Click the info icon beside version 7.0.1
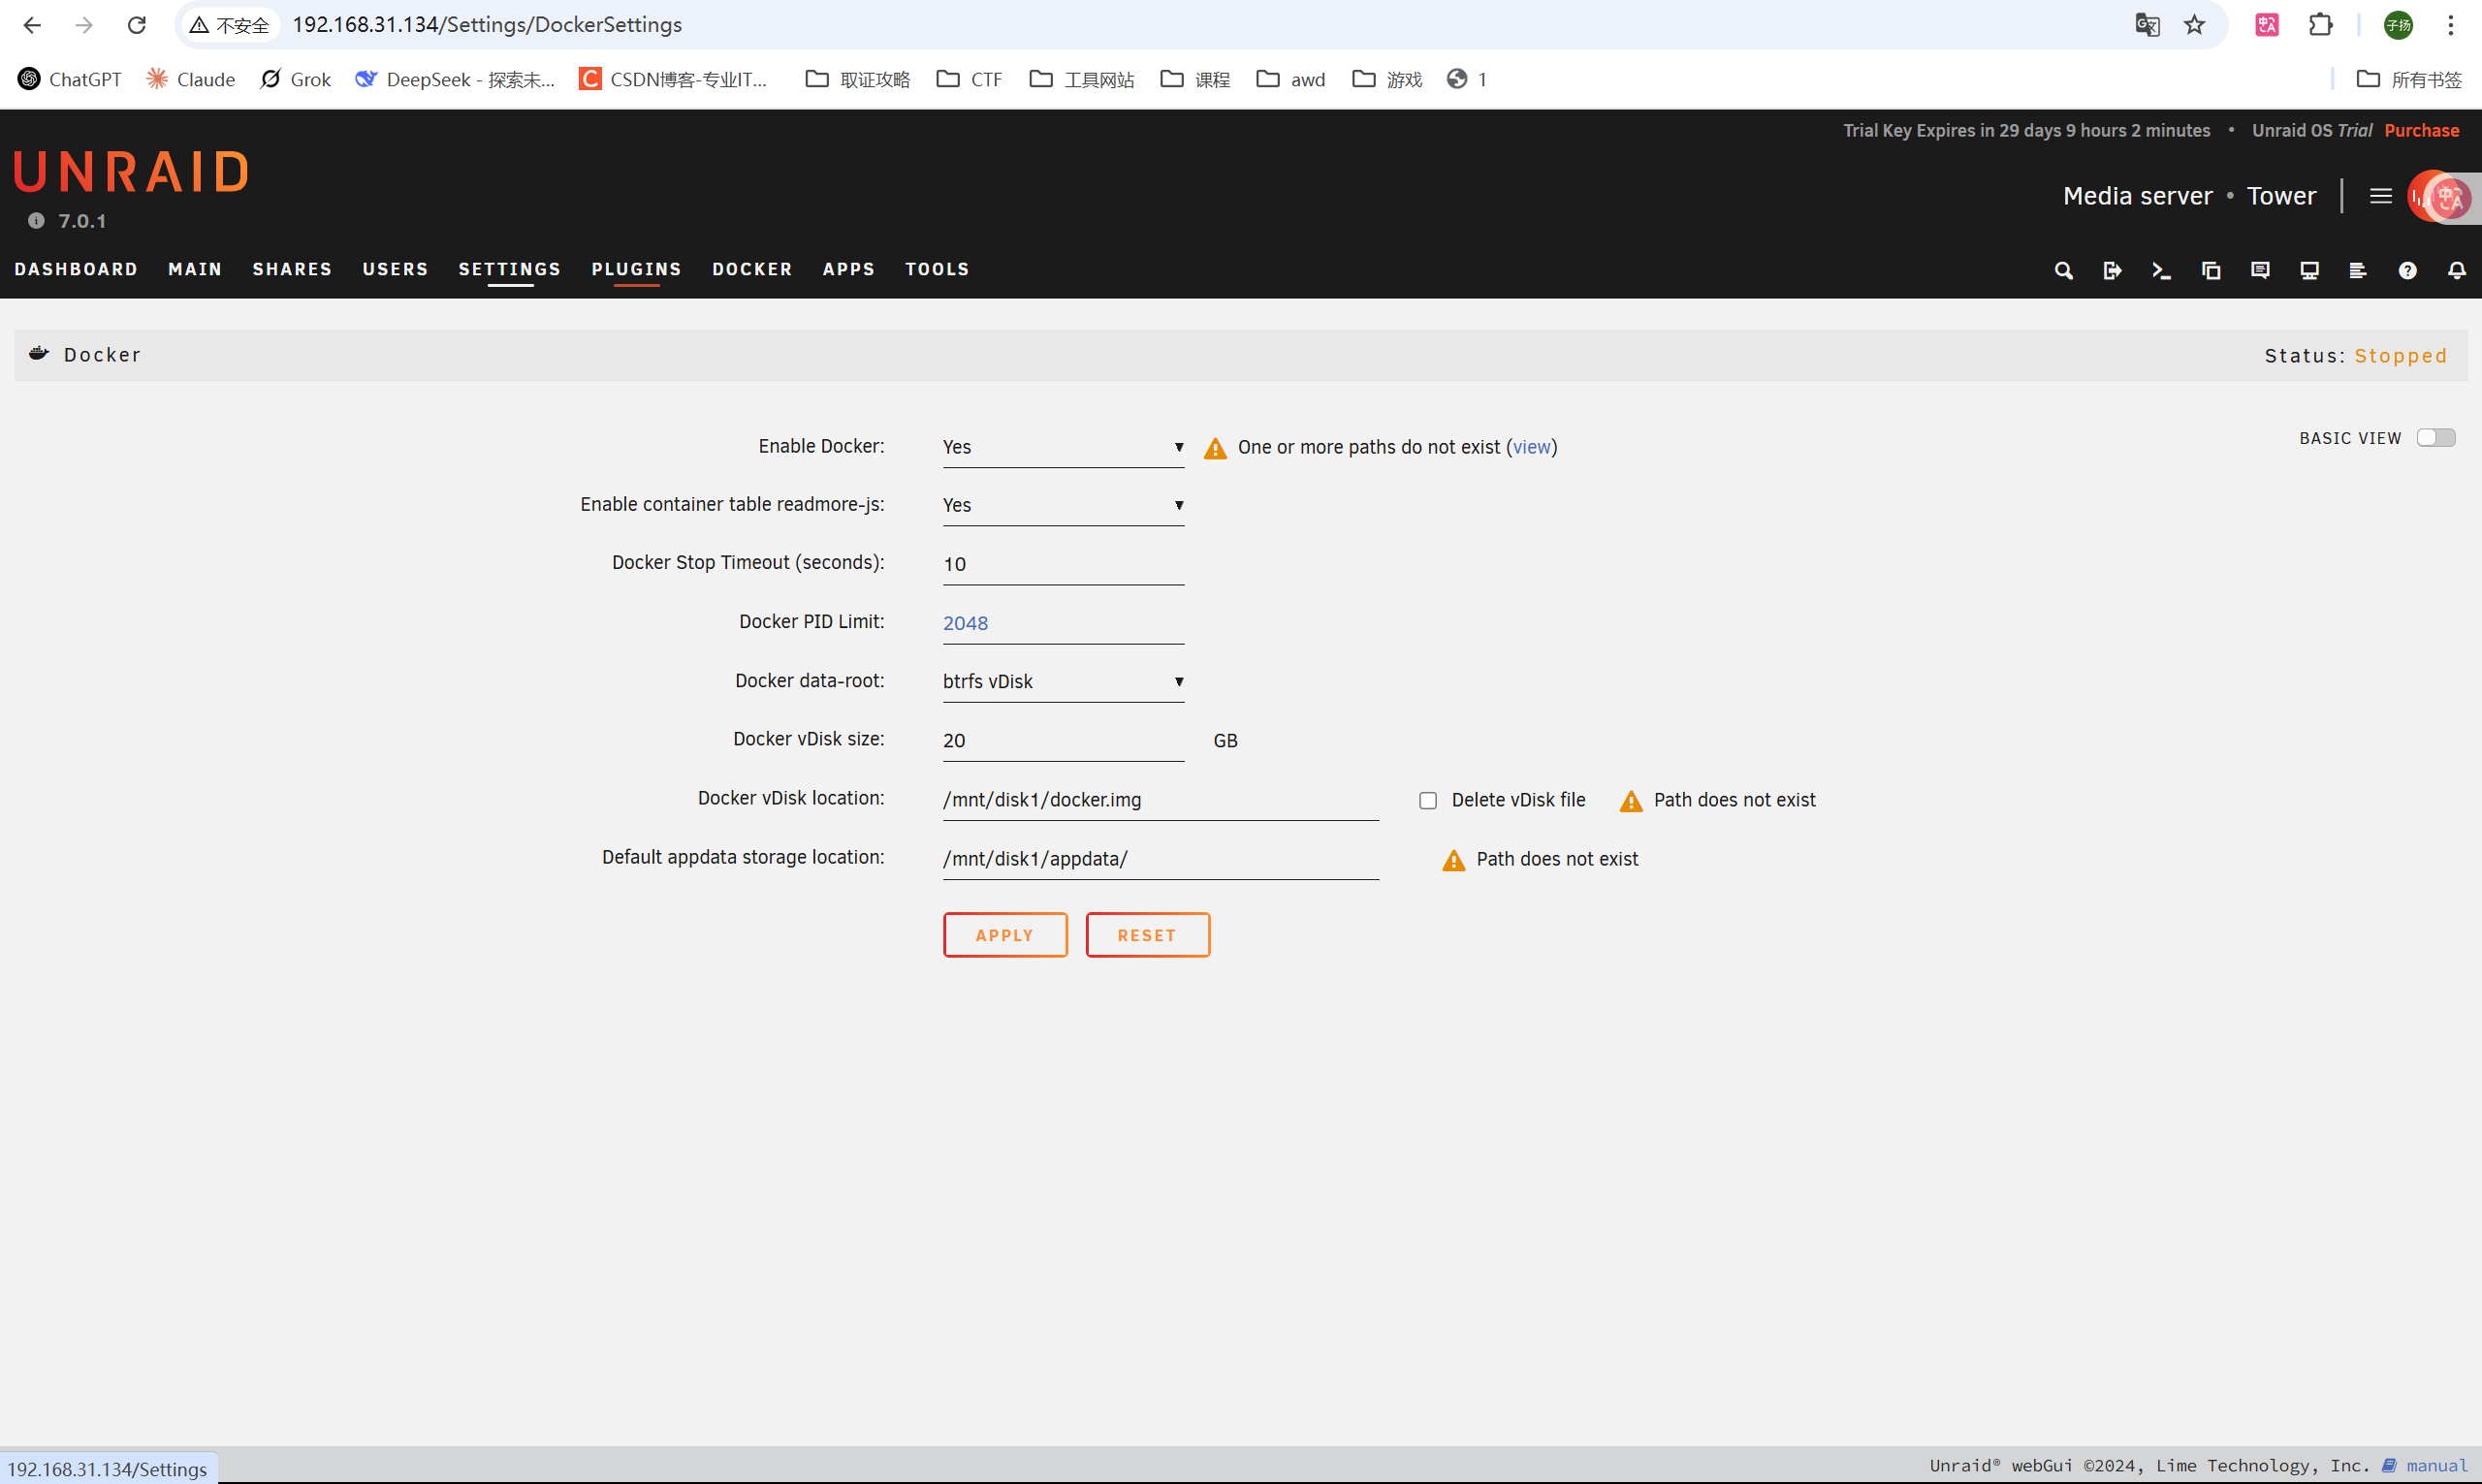This screenshot has width=2482, height=1484. pos(36,221)
